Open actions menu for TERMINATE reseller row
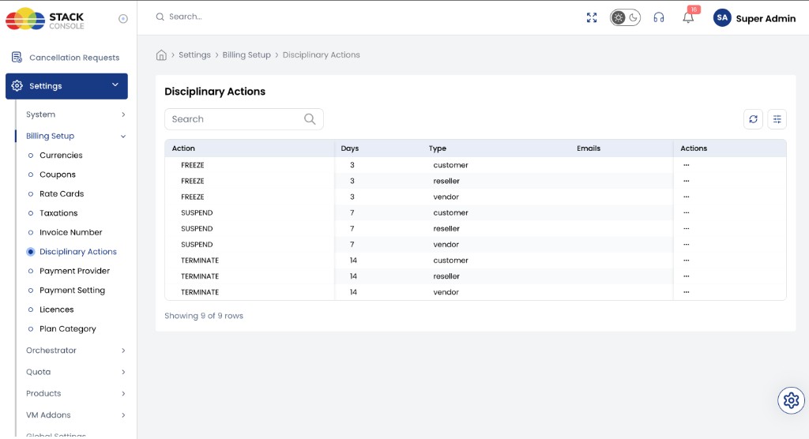Image resolution: width=809 pixels, height=439 pixels. tap(687, 276)
